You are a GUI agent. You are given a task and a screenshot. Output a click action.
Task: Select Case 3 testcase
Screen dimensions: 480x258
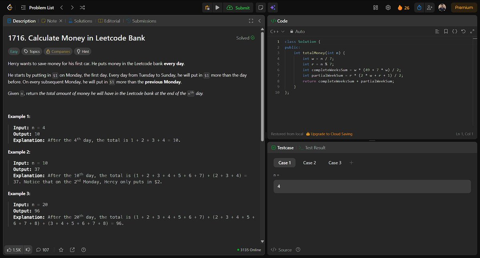click(335, 163)
